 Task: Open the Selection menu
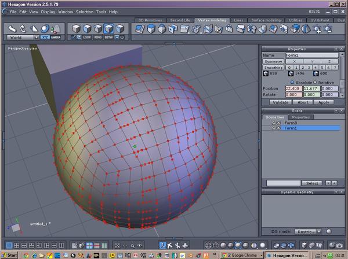click(84, 12)
